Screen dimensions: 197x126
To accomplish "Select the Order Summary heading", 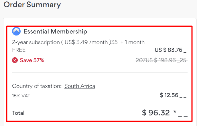I will click(32, 5).
